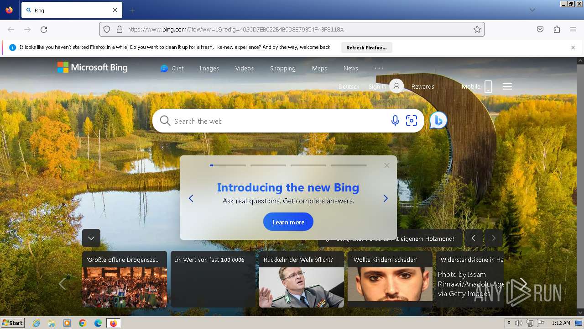Click the Sign in link
Viewport: 584px width, 329px height.
(377, 86)
